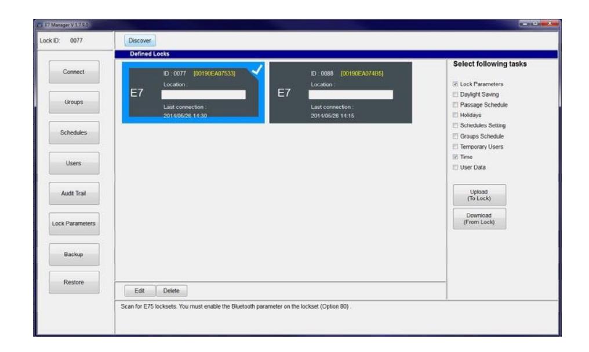Open the Connect section
589x352 pixels.
click(74, 72)
